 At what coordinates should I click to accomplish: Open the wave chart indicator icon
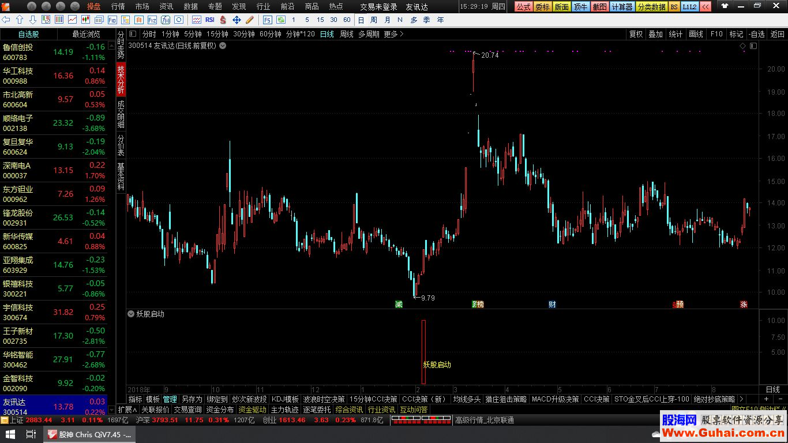pyautogui.click(x=197, y=20)
